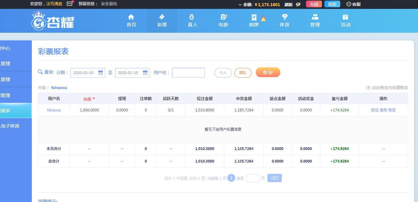Click the 查询 search button
Viewport: 418px width, 202px height.
[268, 72]
